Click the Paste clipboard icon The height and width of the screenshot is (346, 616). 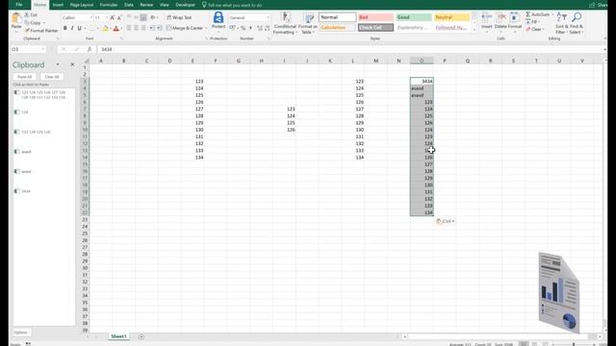16,18
